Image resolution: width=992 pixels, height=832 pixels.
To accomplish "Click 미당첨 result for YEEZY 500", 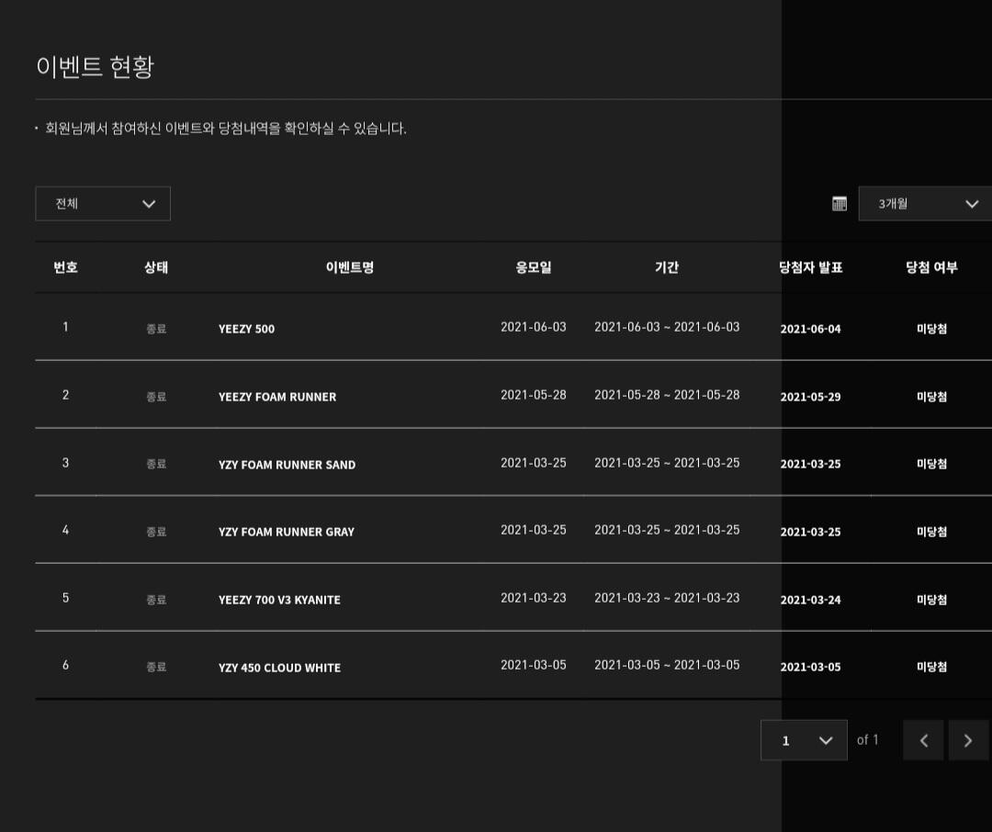I will click(931, 329).
